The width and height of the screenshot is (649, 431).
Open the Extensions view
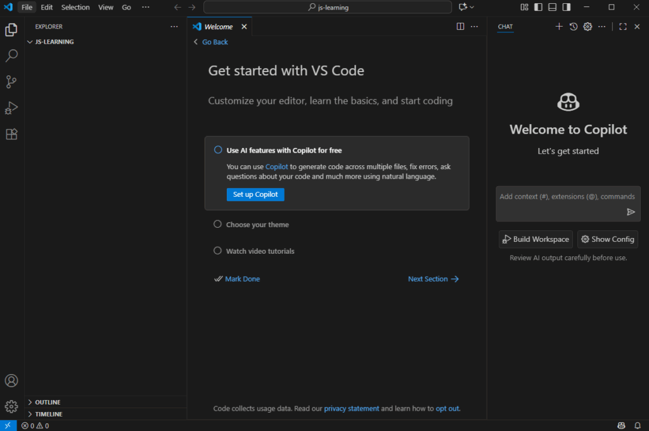click(11, 134)
